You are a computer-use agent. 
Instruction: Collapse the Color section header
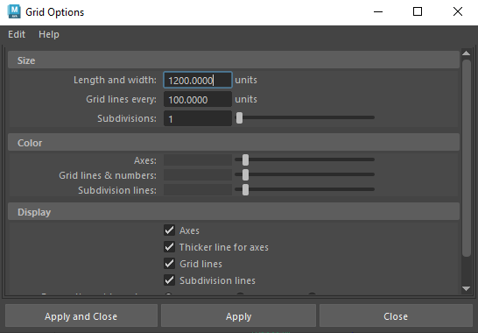point(234,143)
